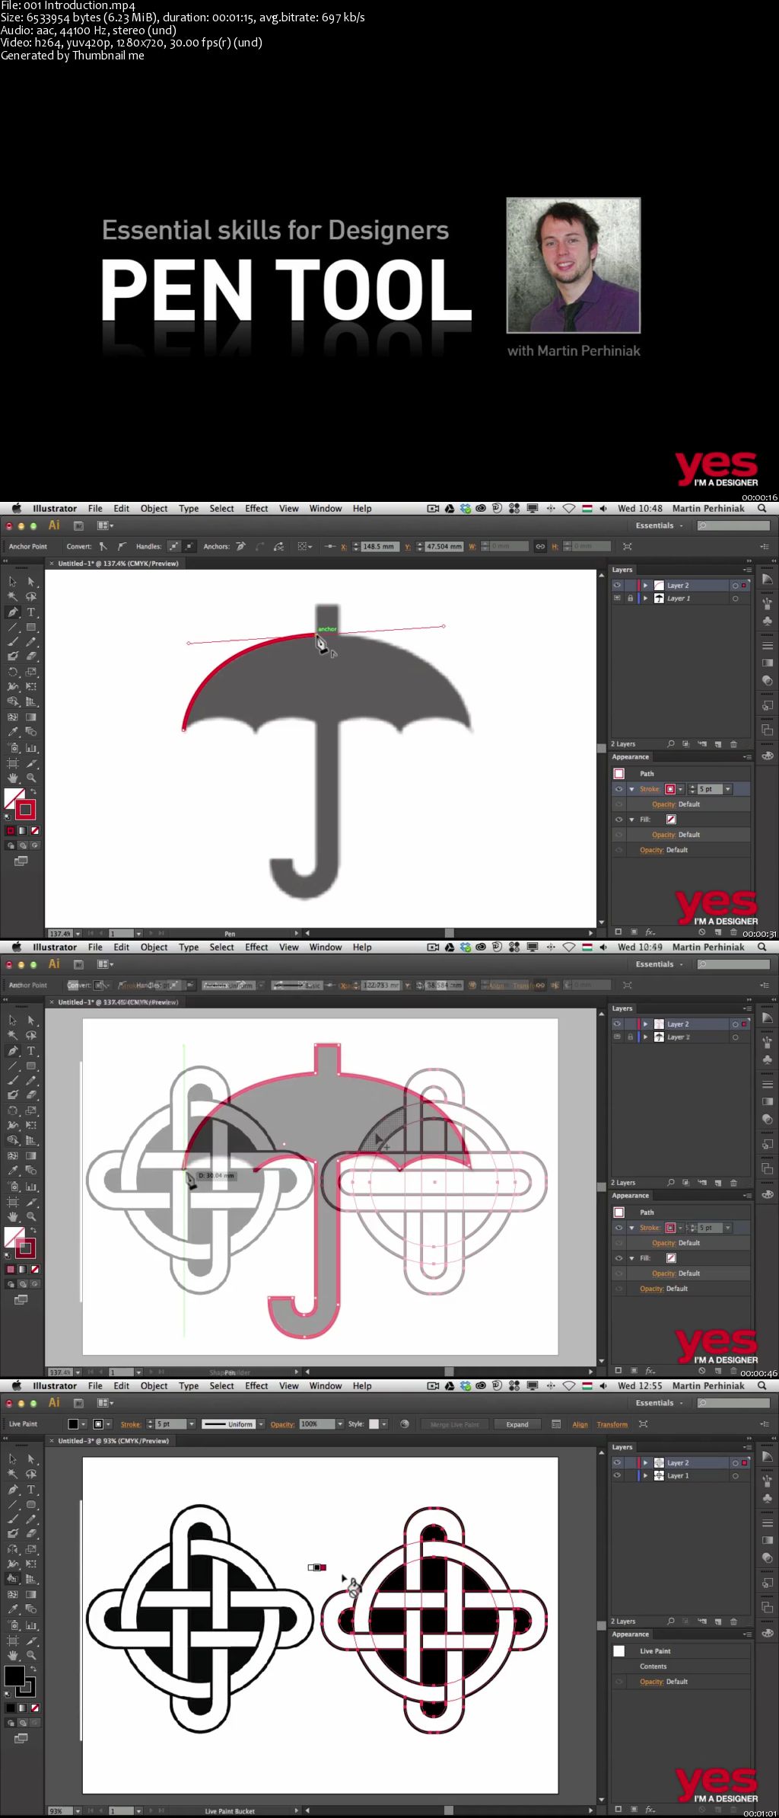Screen dimensions: 779x1818
Task: Click Recolor Artwork wheel icon in the Wed 12:55 frame
Action: pyautogui.click(x=405, y=1423)
